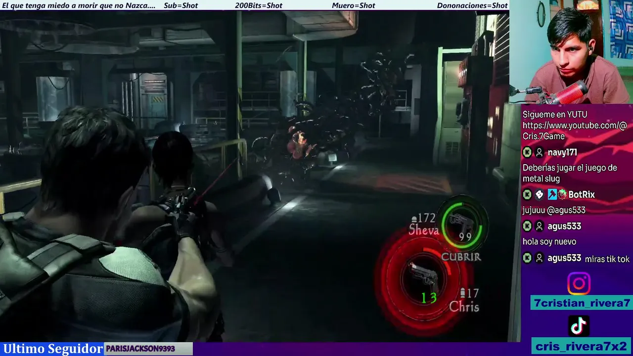Click the user avatar icon beside navy171

[x=540, y=152]
